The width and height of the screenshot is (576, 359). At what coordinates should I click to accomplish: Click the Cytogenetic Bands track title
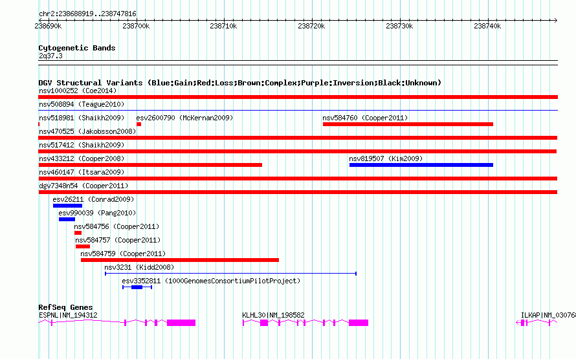pos(77,48)
